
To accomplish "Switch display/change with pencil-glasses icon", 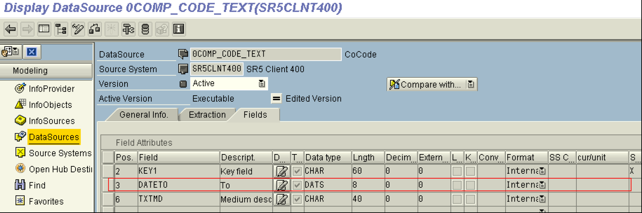I will [x=78, y=29].
